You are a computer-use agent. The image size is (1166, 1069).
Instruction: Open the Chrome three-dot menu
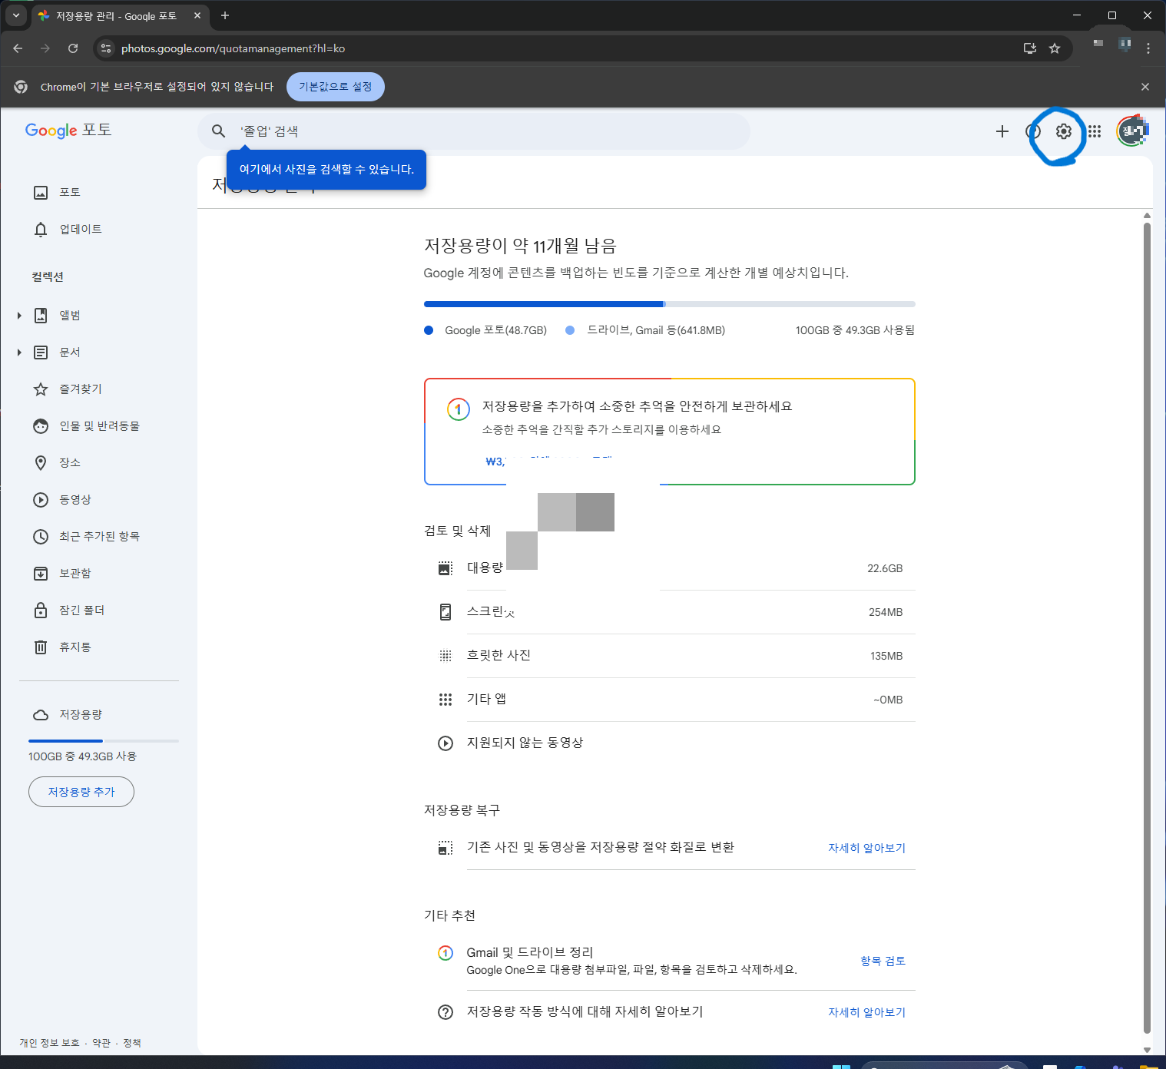pos(1148,48)
